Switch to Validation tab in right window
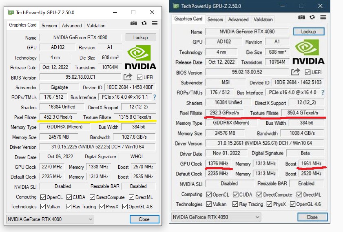The image size is (343, 232). pyautogui.click(x=263, y=20)
